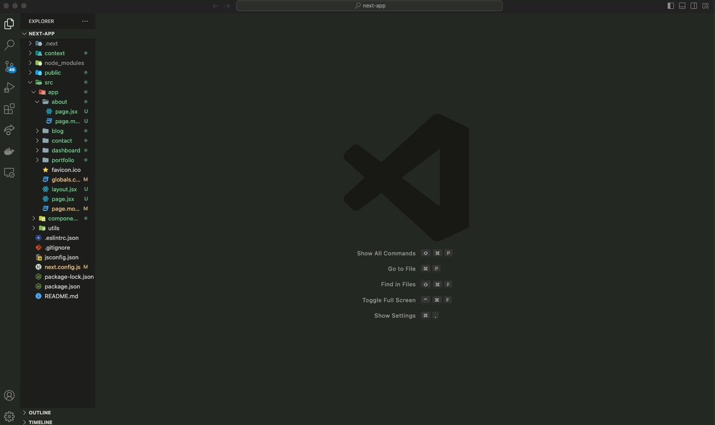
Task: Expand the dashboard folder
Action: [x=58, y=151]
